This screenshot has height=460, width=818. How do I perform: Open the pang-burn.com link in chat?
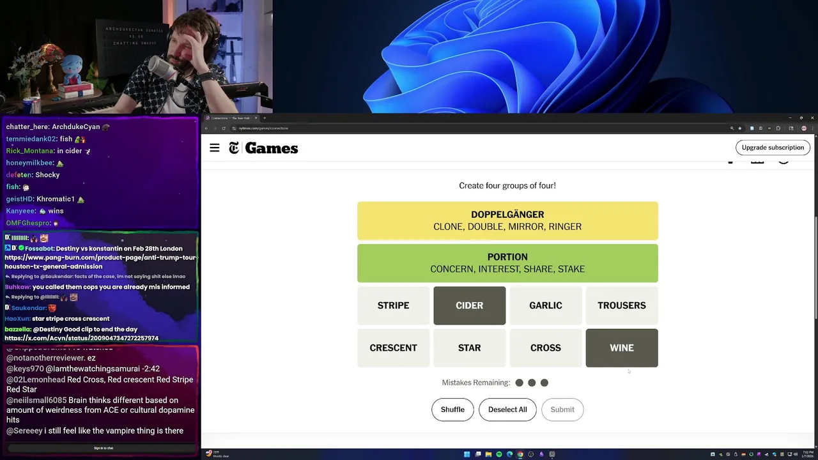(100, 262)
